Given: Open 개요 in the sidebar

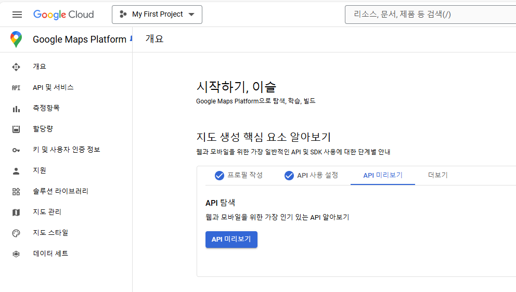Looking at the screenshot, I should click(x=66, y=67).
